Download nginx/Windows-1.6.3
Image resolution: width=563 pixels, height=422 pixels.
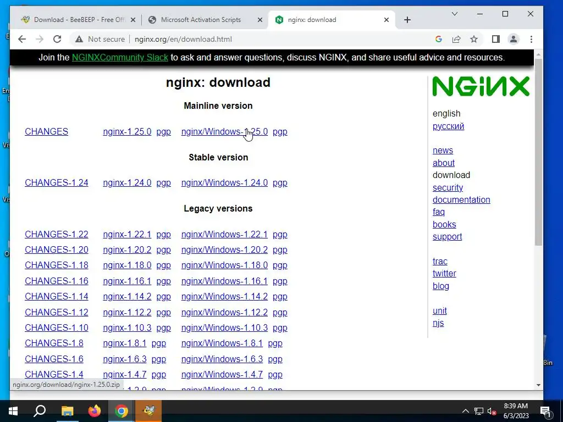222,359
